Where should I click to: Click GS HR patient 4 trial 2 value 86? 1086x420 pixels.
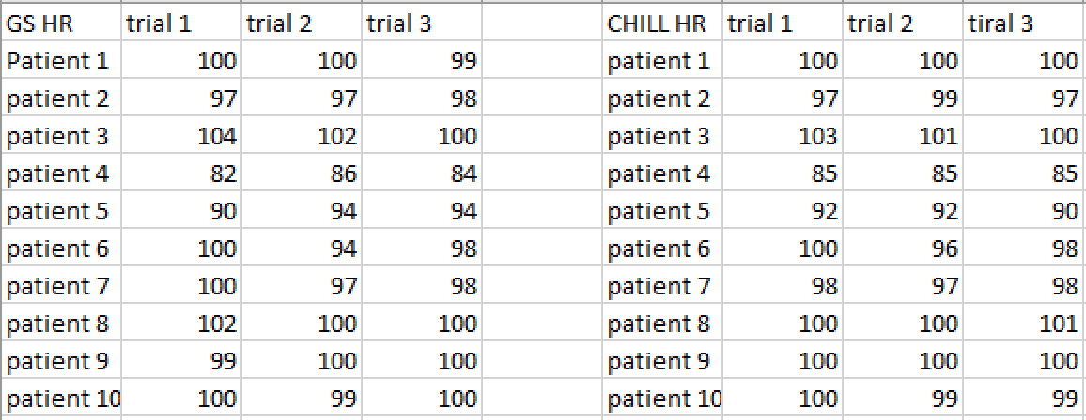302,173
